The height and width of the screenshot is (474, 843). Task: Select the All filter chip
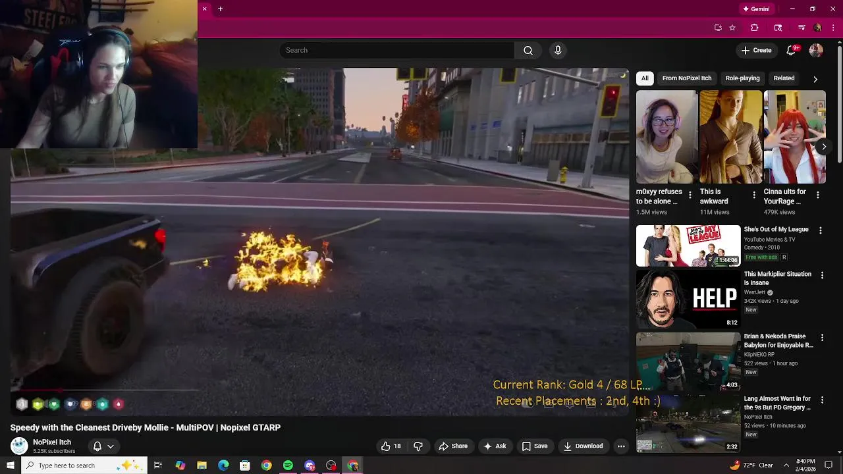point(645,78)
